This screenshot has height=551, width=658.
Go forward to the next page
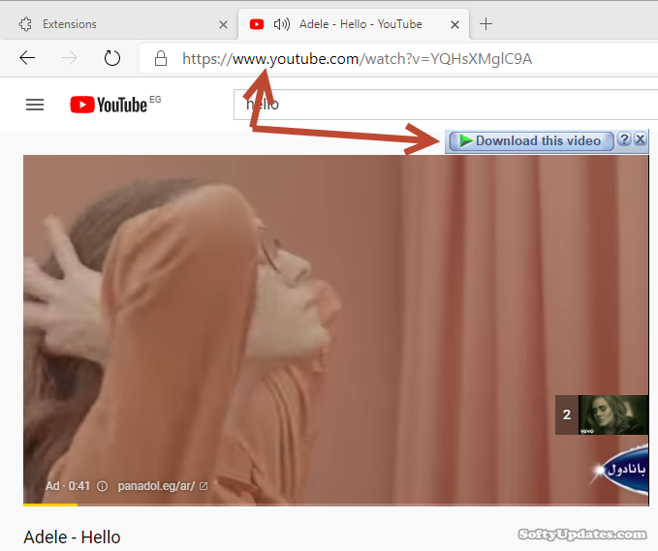coord(70,58)
